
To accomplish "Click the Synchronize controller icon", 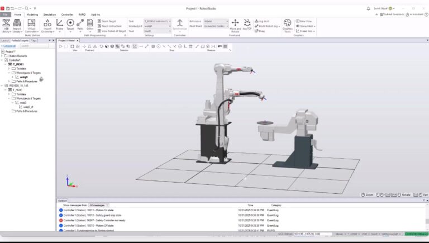I will pos(180,25).
